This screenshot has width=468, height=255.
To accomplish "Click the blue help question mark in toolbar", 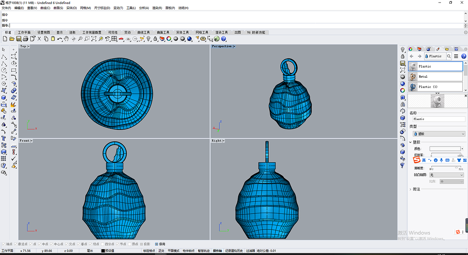I will coord(223,39).
